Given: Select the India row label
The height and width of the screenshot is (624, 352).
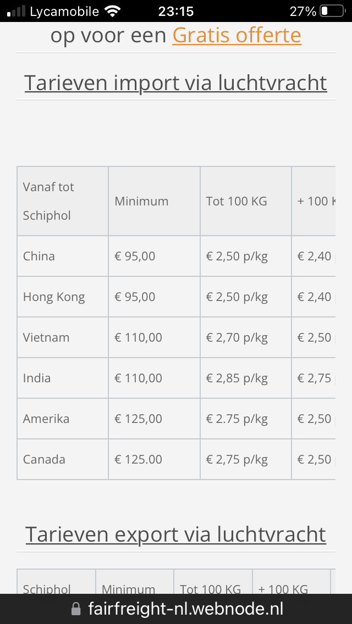Looking at the screenshot, I should pos(37,378).
